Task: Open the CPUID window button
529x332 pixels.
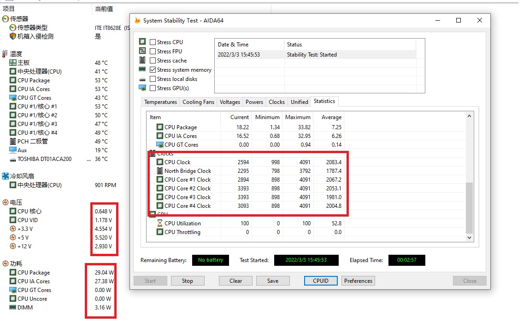Action: coord(321,281)
